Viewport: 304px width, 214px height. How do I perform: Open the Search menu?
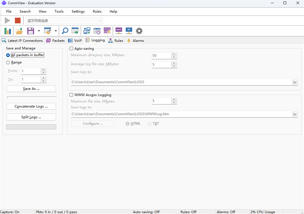pyautogui.click(x=25, y=11)
